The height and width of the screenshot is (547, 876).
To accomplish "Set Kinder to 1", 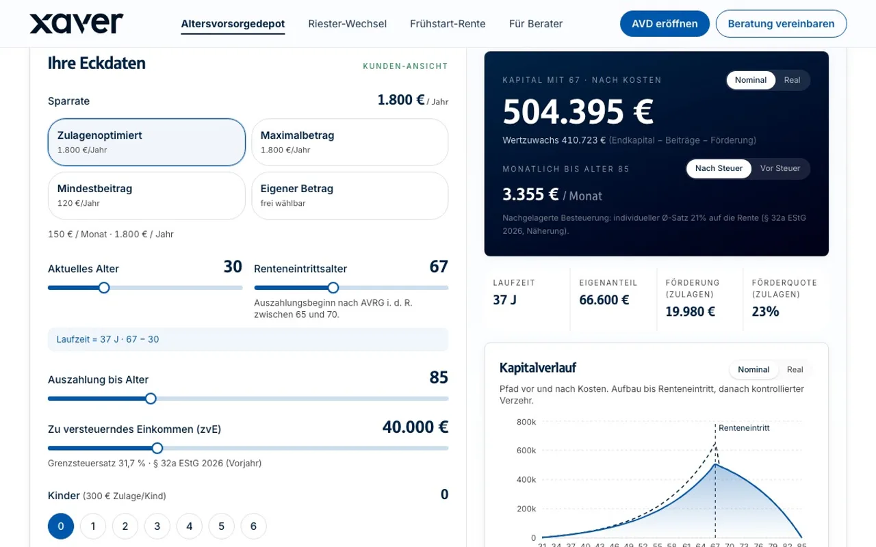I will tap(93, 526).
